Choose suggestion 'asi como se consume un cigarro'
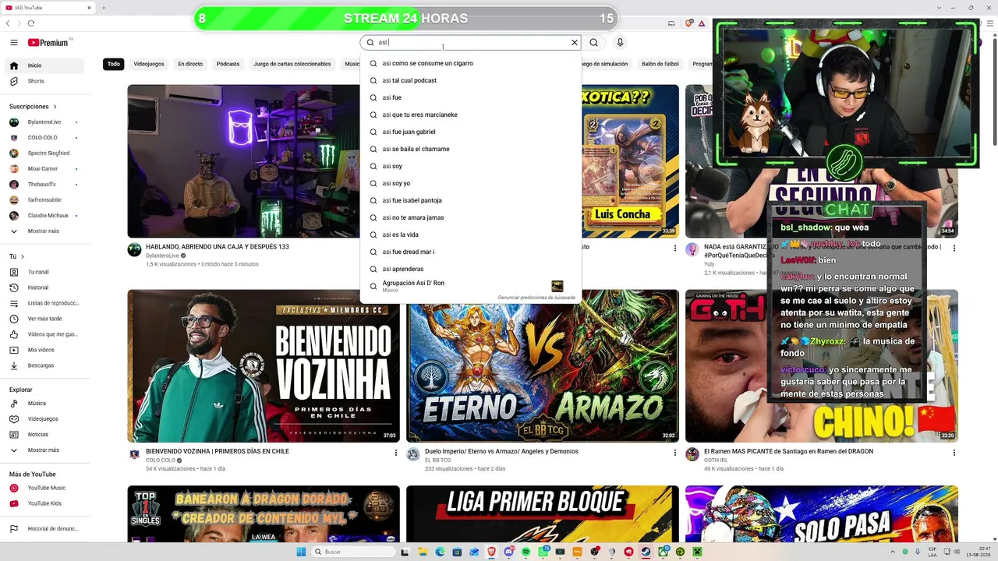 tap(471, 63)
